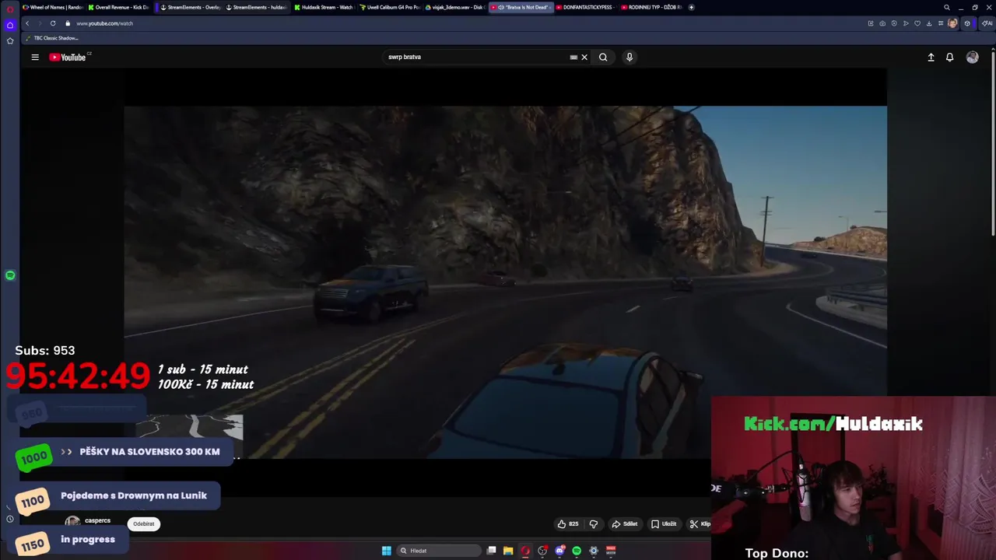Open the YouTube create/upload icon
The width and height of the screenshot is (996, 560).
931,57
